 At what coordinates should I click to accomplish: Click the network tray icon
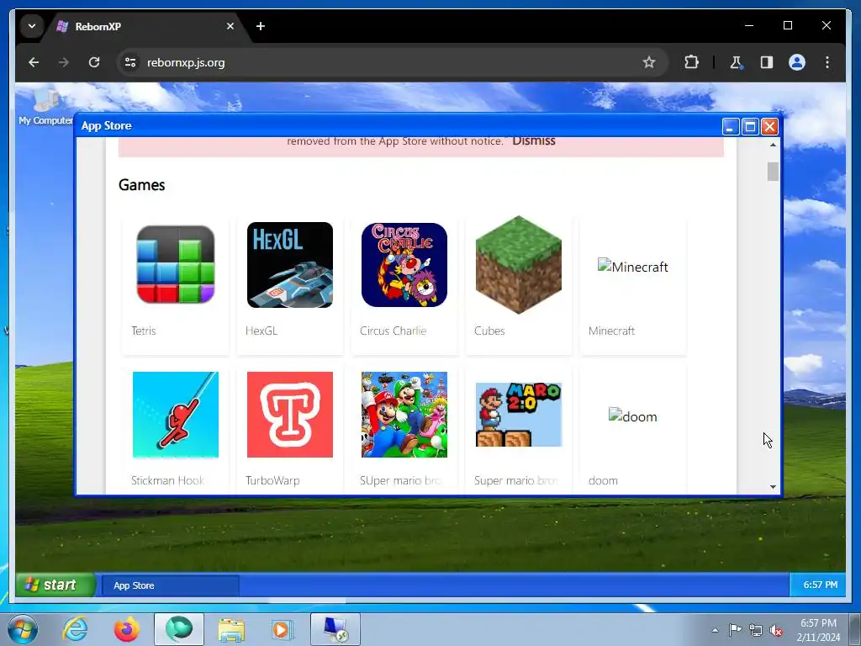pos(756,630)
